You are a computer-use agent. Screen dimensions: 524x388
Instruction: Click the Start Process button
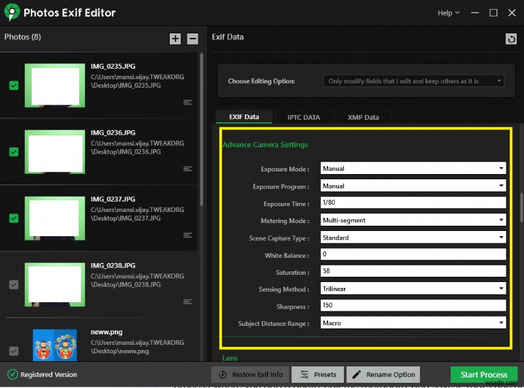click(483, 374)
